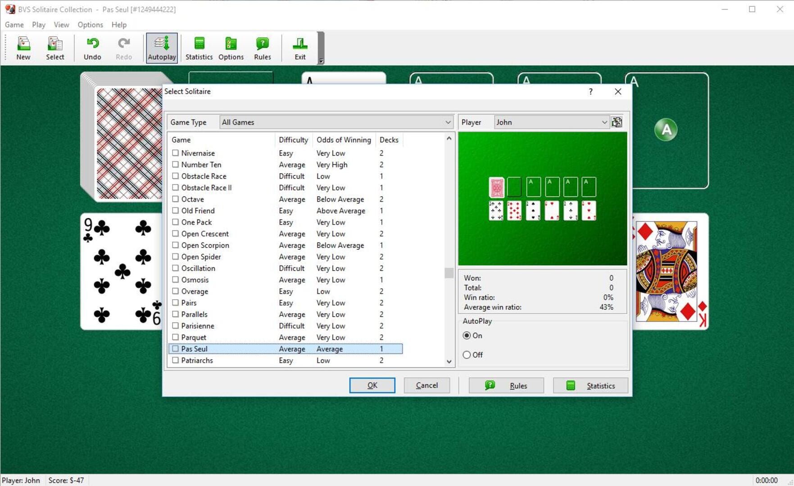Expand the Game Type dropdown

448,122
